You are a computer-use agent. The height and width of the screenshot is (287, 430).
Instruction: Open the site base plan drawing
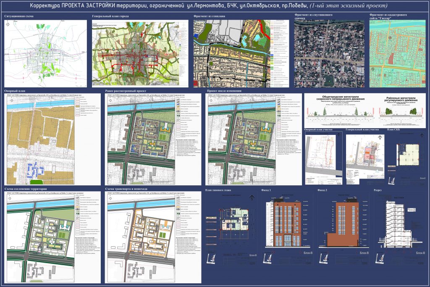click(324, 158)
